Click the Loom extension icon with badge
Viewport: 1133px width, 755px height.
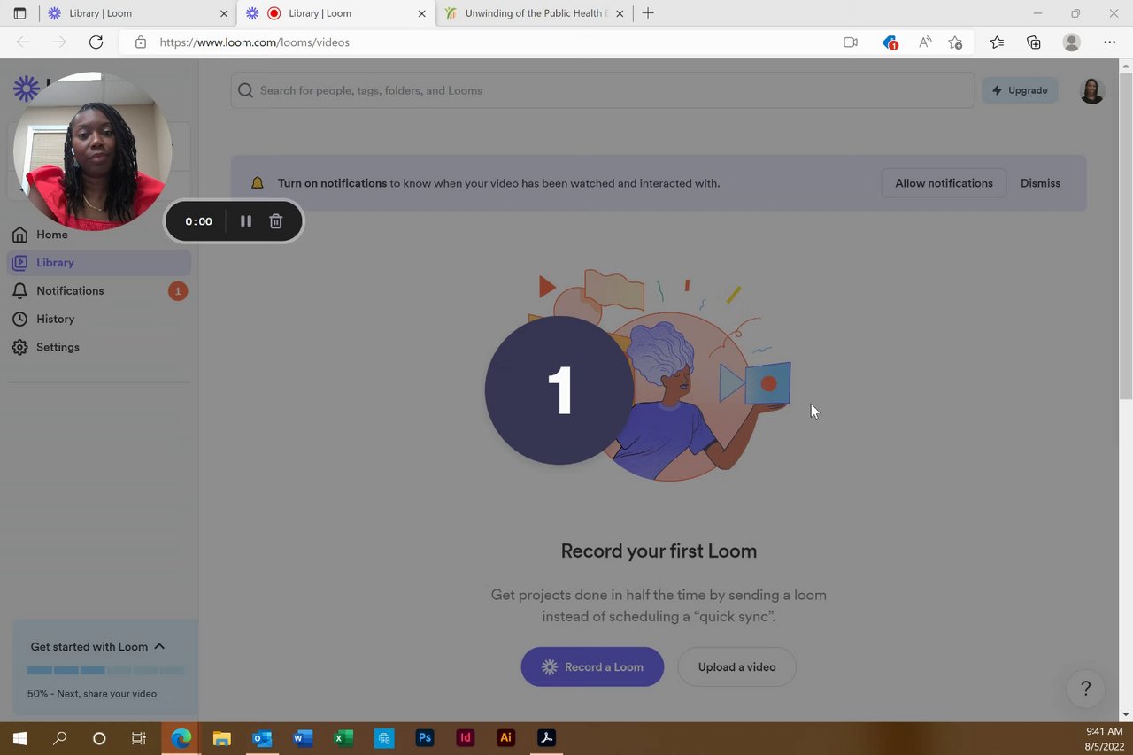click(890, 42)
